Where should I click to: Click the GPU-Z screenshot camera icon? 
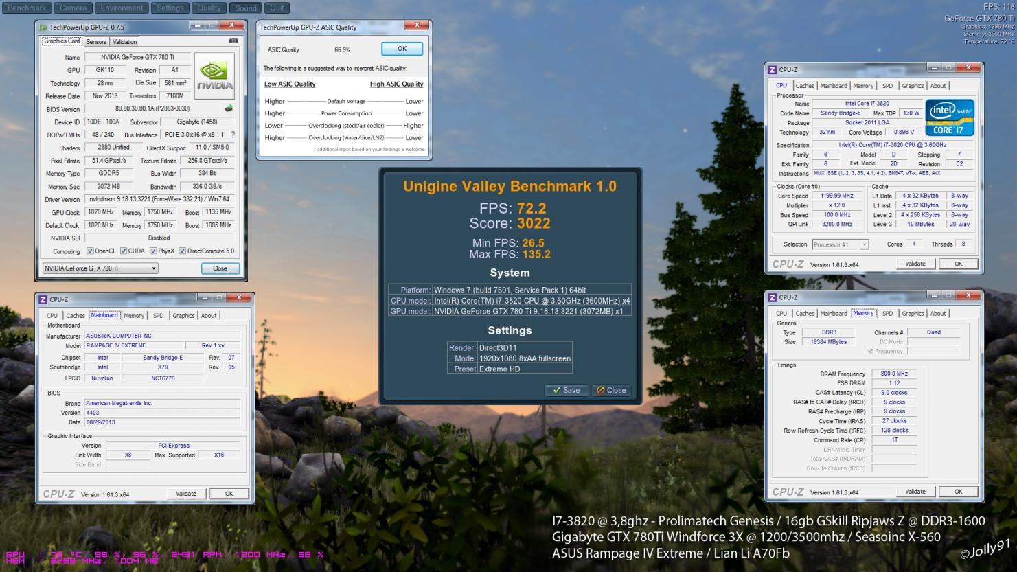pos(233,41)
